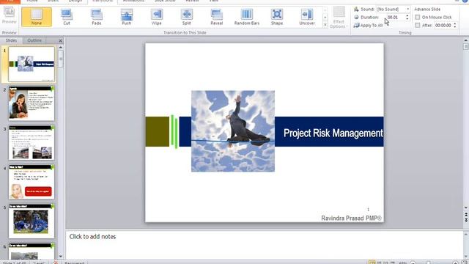Move the transitions gallery down one row
Image resolution: width=469 pixels, height=264 pixels.
(325, 18)
